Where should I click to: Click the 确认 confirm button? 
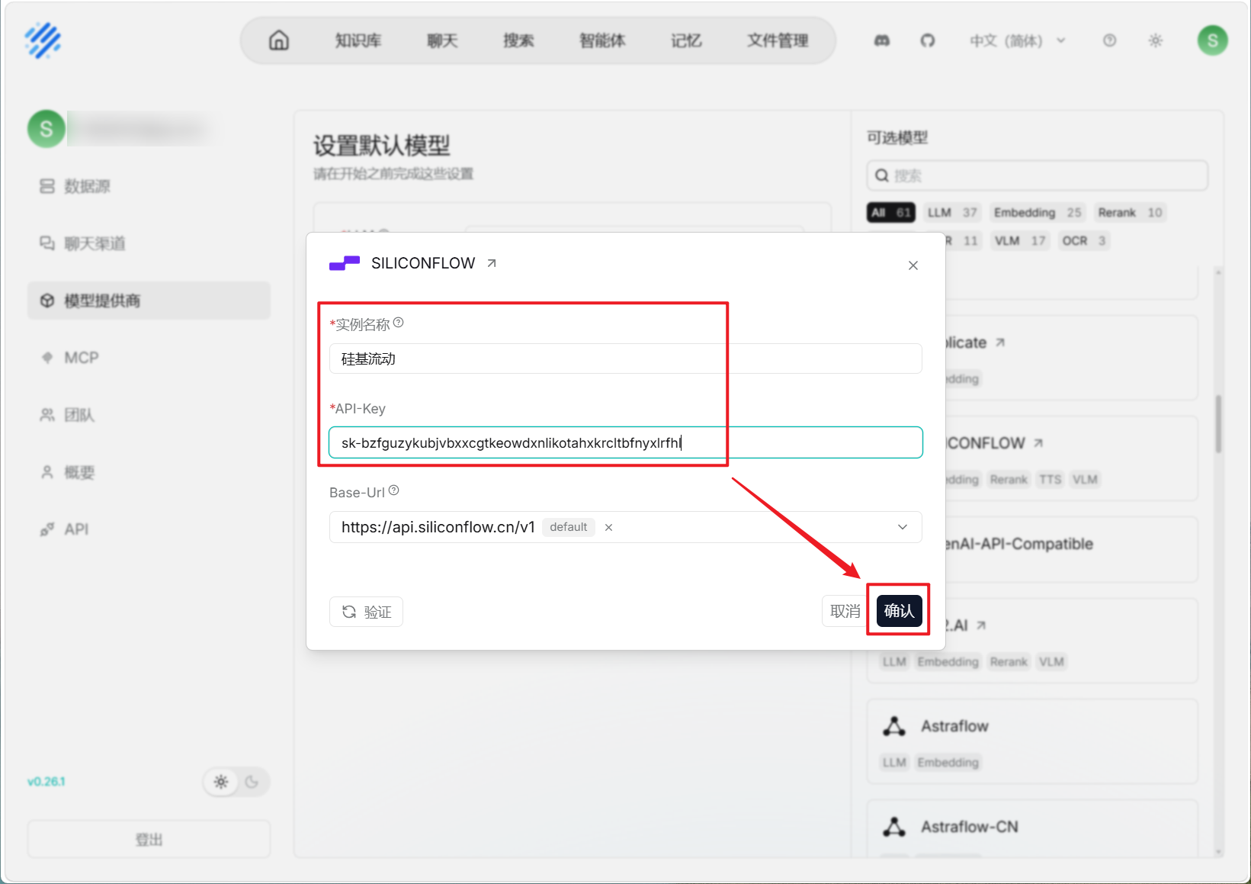tap(900, 611)
